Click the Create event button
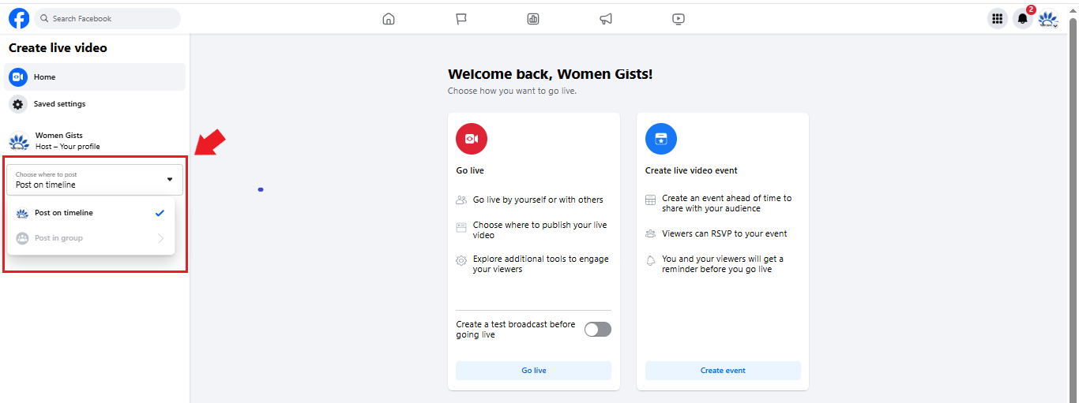 (723, 371)
